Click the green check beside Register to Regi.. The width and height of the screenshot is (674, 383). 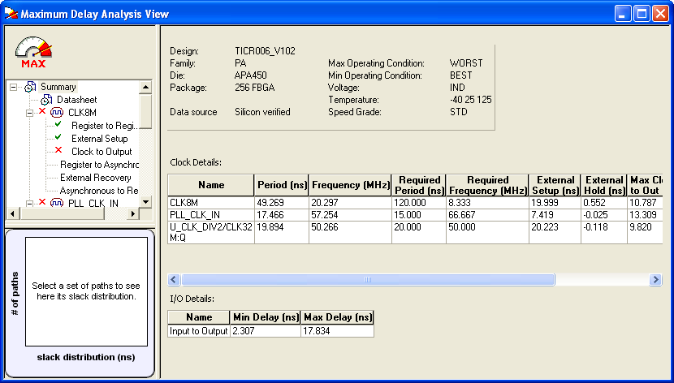click(58, 124)
